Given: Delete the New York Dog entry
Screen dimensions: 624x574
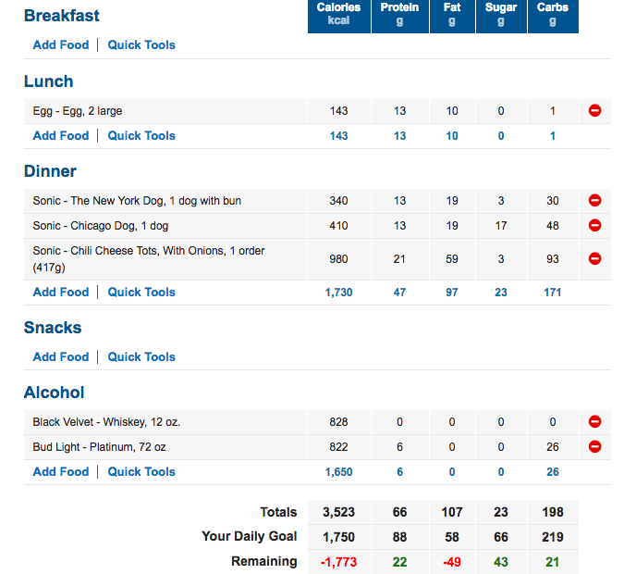Looking at the screenshot, I should [x=594, y=201].
